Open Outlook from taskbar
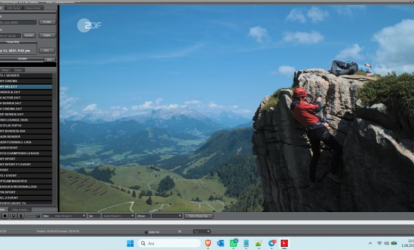This screenshot has height=250, width=414. click(x=220, y=243)
